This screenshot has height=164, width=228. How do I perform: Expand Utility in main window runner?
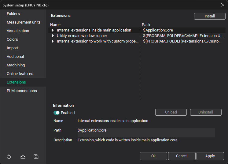tap(53, 36)
